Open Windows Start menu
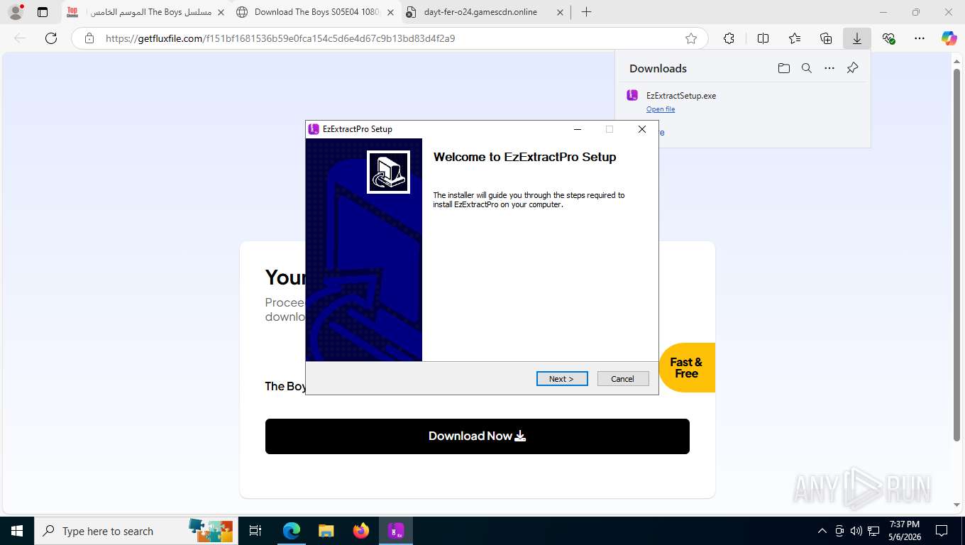This screenshot has height=545, width=965. (x=17, y=531)
